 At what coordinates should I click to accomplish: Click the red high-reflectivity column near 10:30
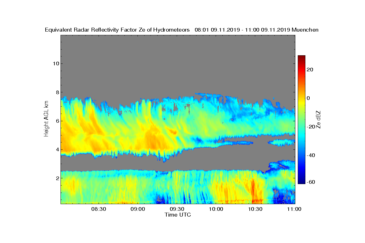253,191
